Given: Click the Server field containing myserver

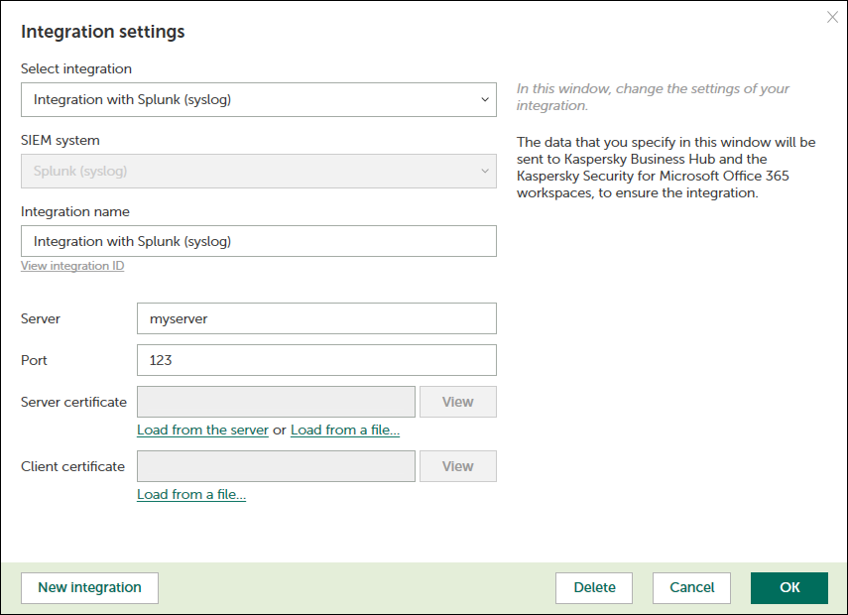Looking at the screenshot, I should (315, 318).
